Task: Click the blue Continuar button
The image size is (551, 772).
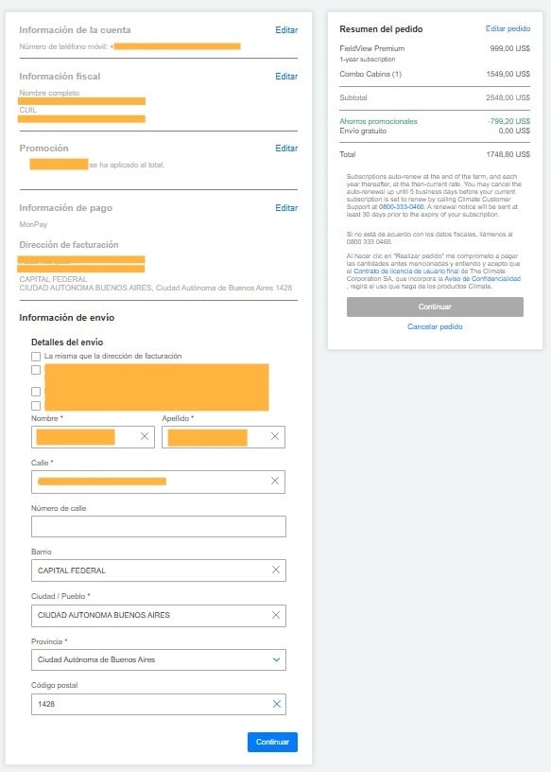Action: (x=272, y=742)
